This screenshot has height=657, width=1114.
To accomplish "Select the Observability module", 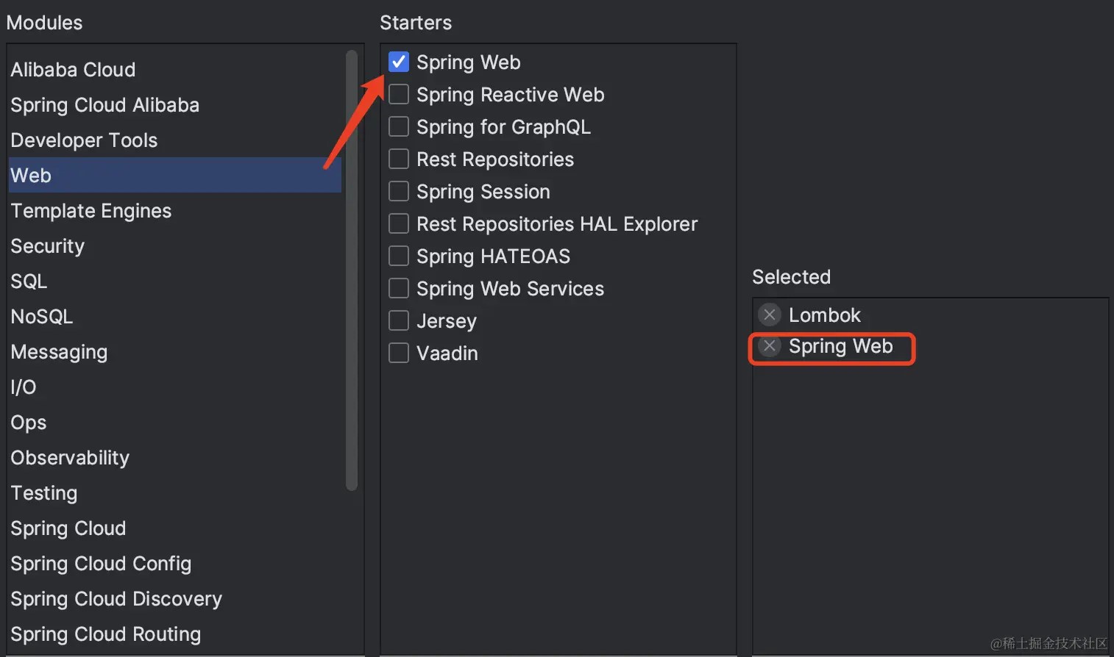I will coord(70,458).
